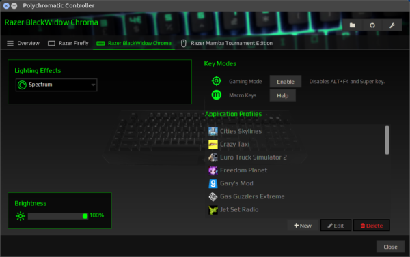The width and height of the screenshot is (410, 257).
Task: Select the Gary's Mod profile icon
Action: point(213,183)
